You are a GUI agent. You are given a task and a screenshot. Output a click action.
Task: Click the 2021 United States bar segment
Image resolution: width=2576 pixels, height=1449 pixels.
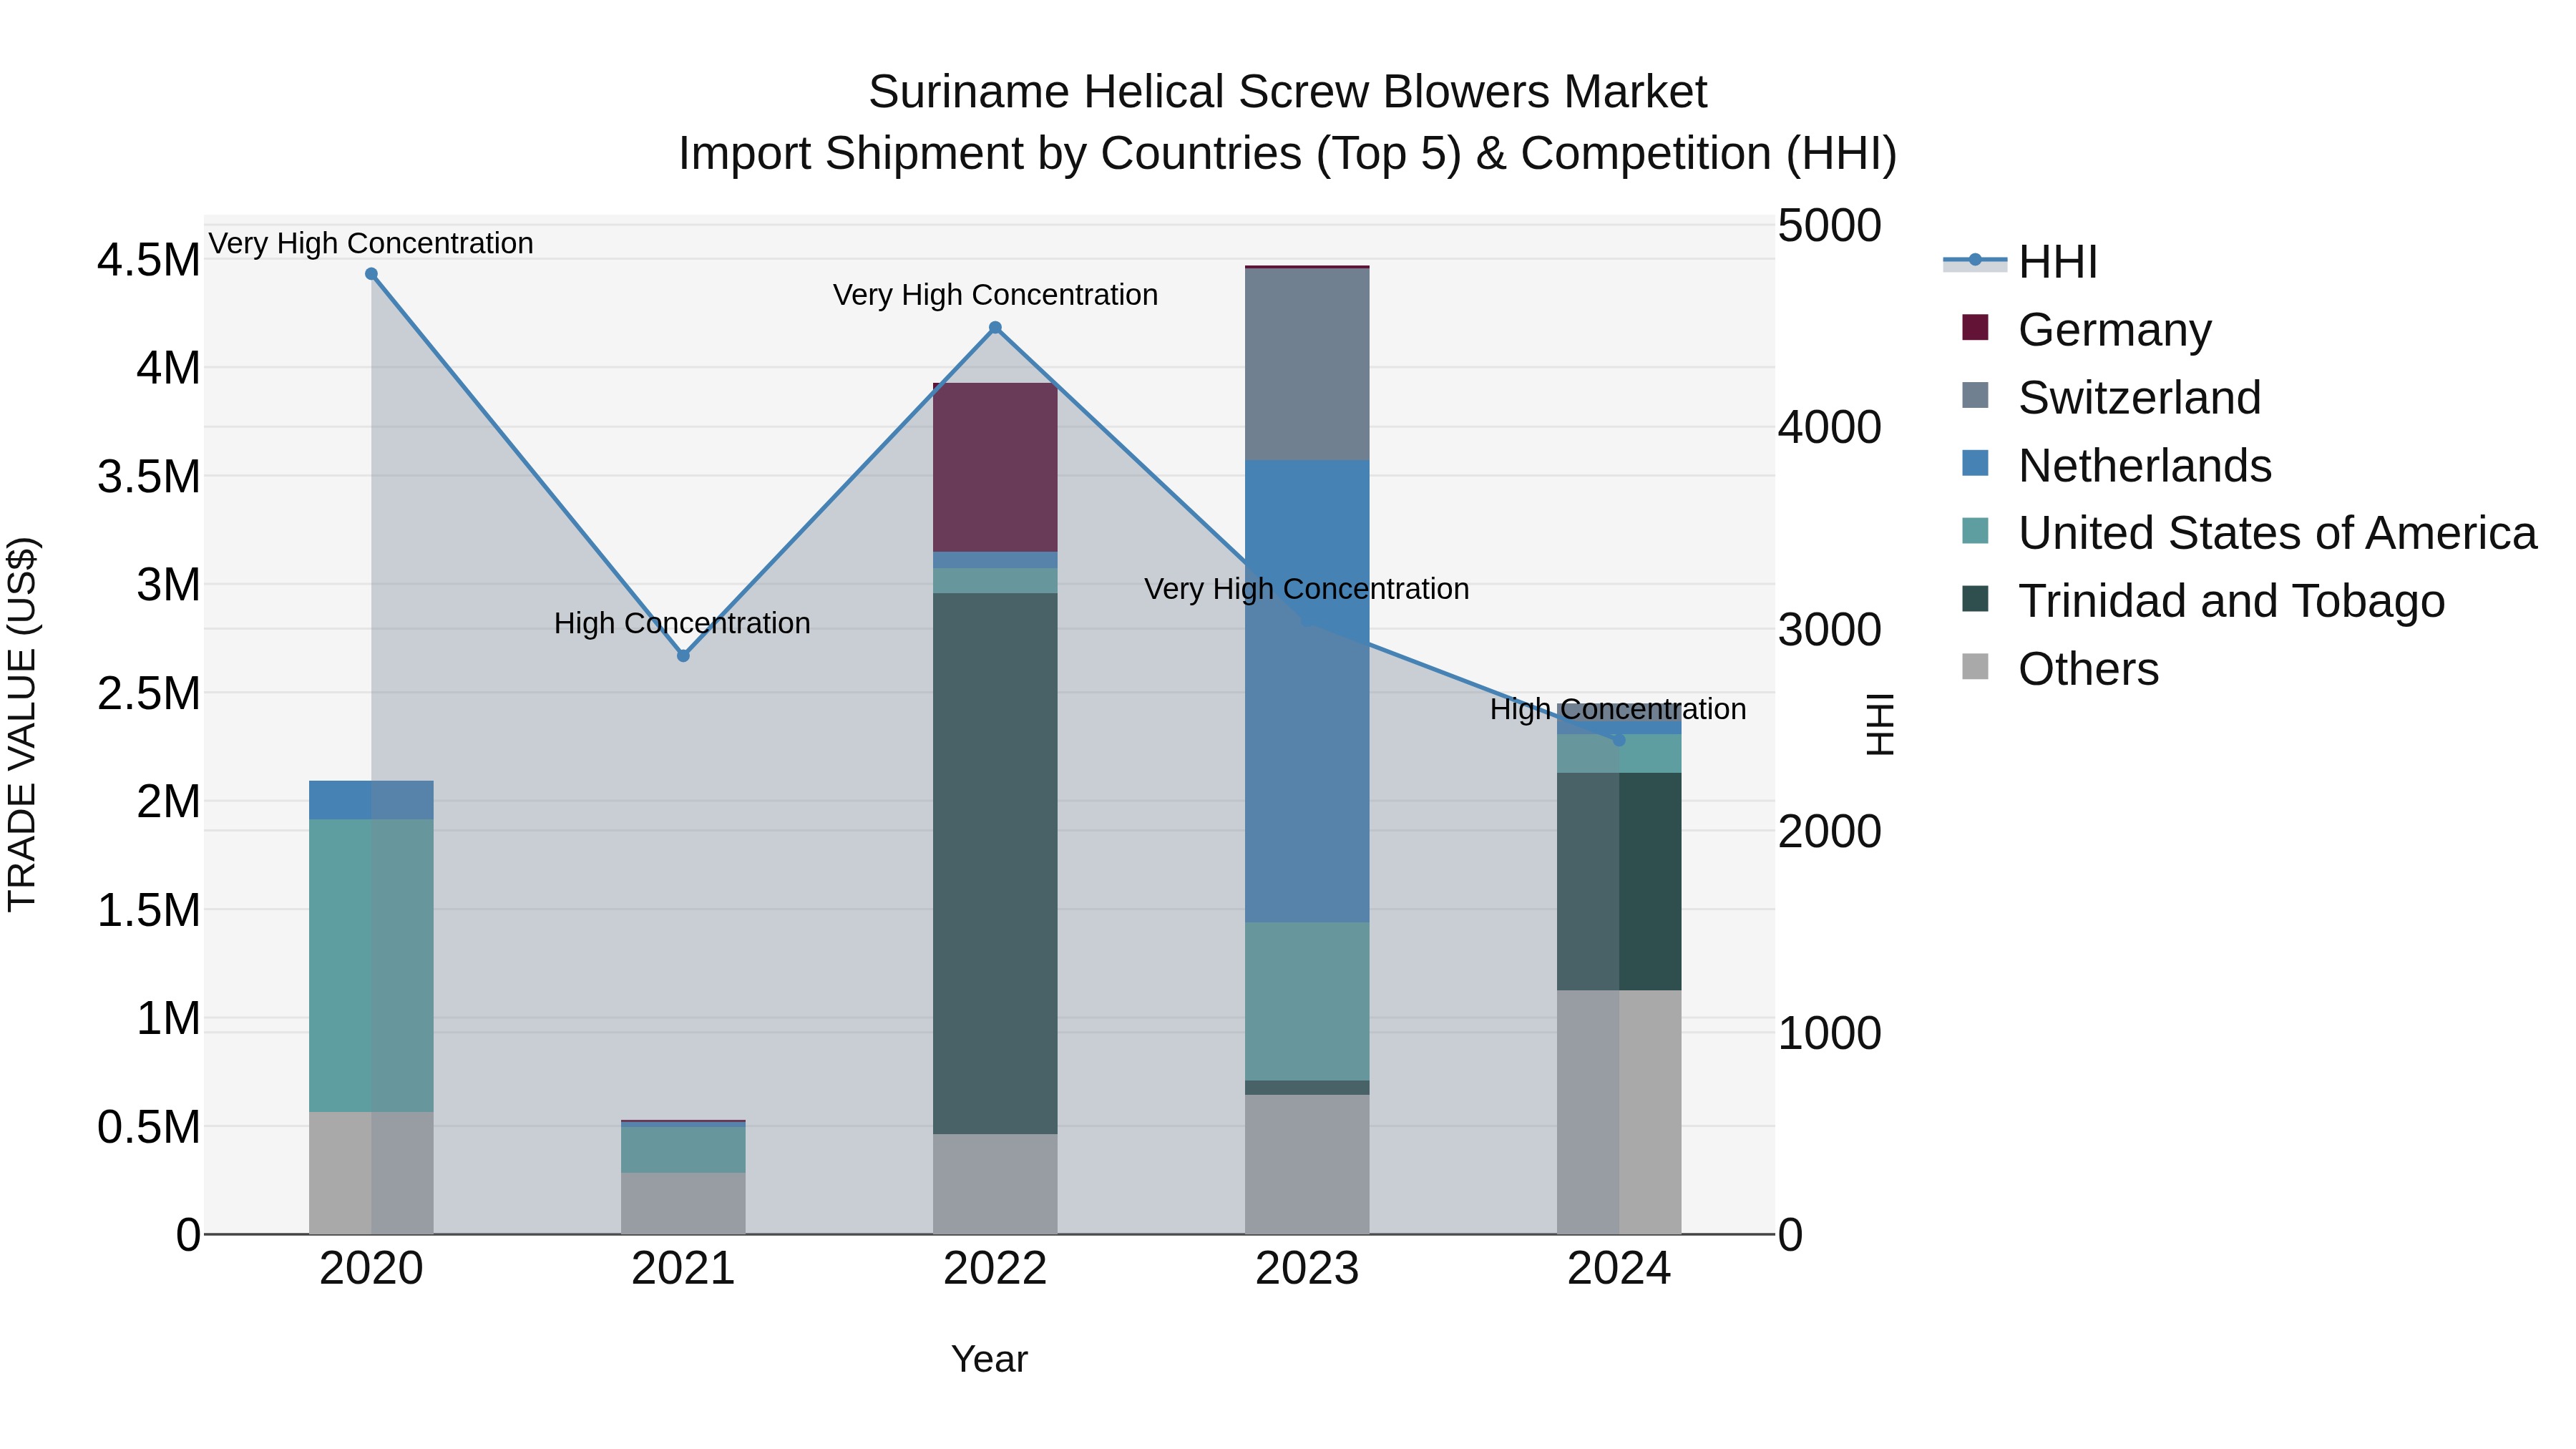tap(683, 1150)
